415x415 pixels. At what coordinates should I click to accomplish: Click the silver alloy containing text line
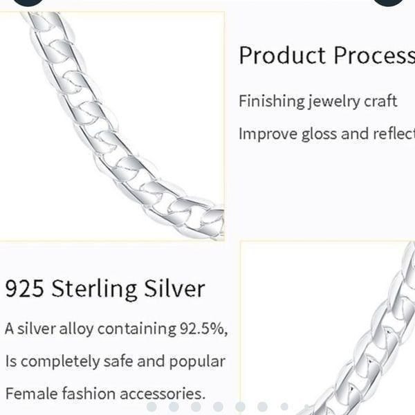coord(116,329)
